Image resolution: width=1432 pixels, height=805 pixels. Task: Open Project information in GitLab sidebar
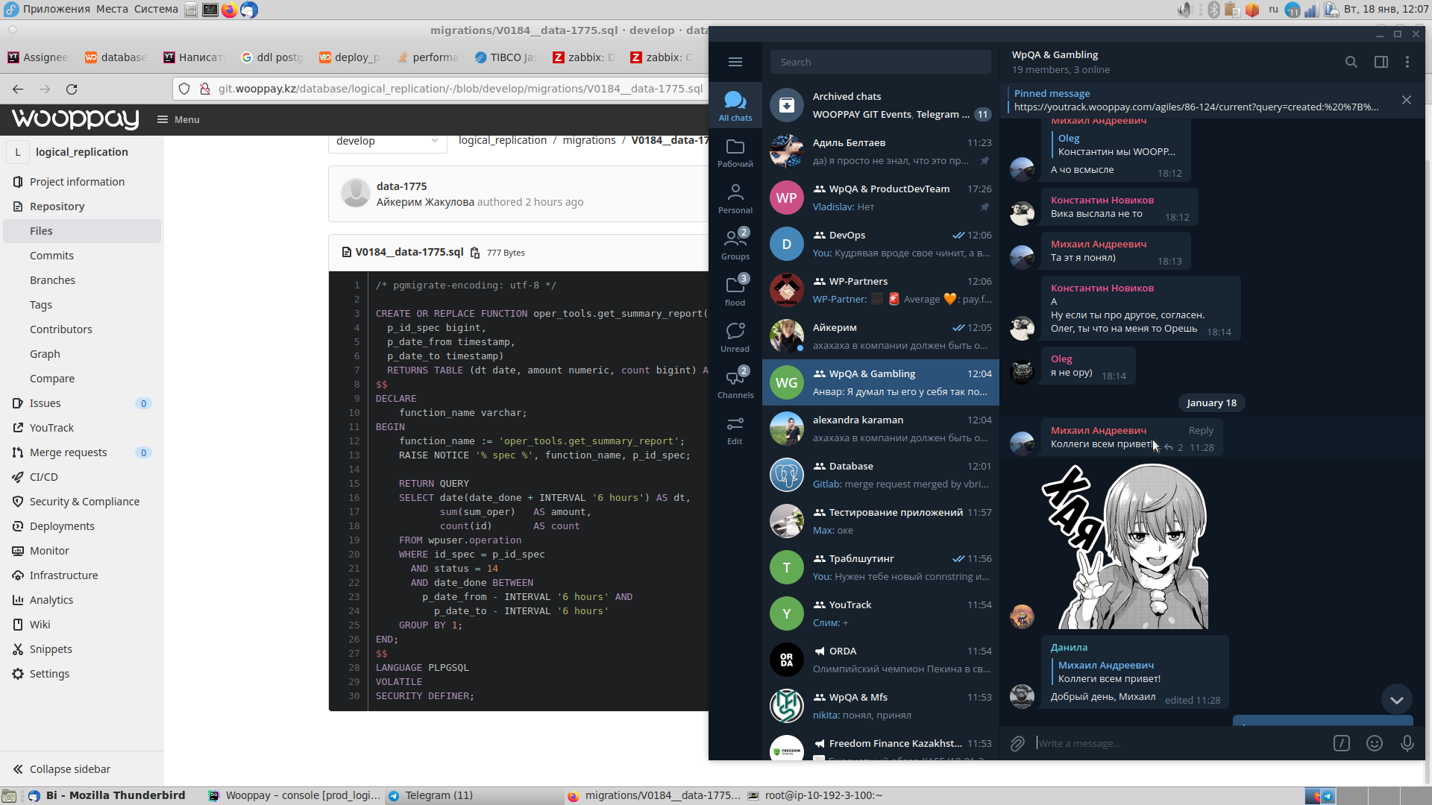77,182
